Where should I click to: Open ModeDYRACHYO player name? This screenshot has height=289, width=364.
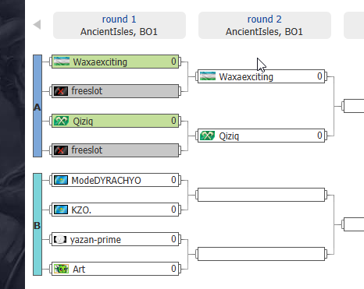(x=106, y=180)
